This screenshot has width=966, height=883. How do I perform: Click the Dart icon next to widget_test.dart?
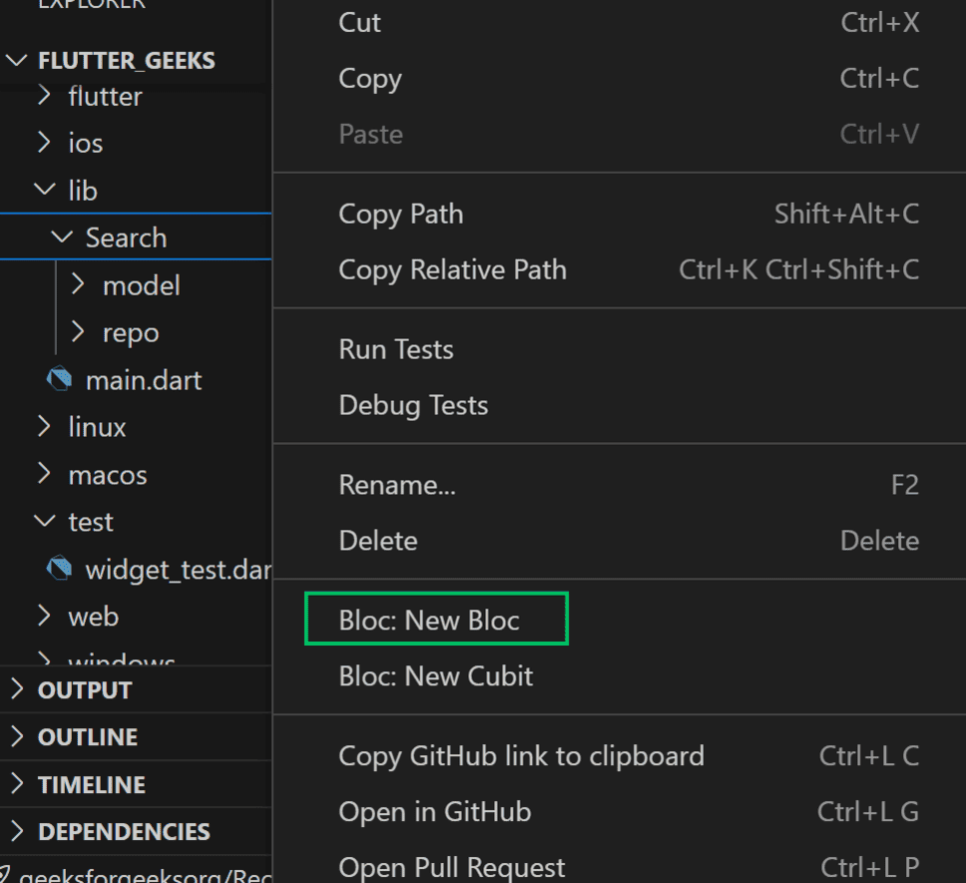point(60,569)
